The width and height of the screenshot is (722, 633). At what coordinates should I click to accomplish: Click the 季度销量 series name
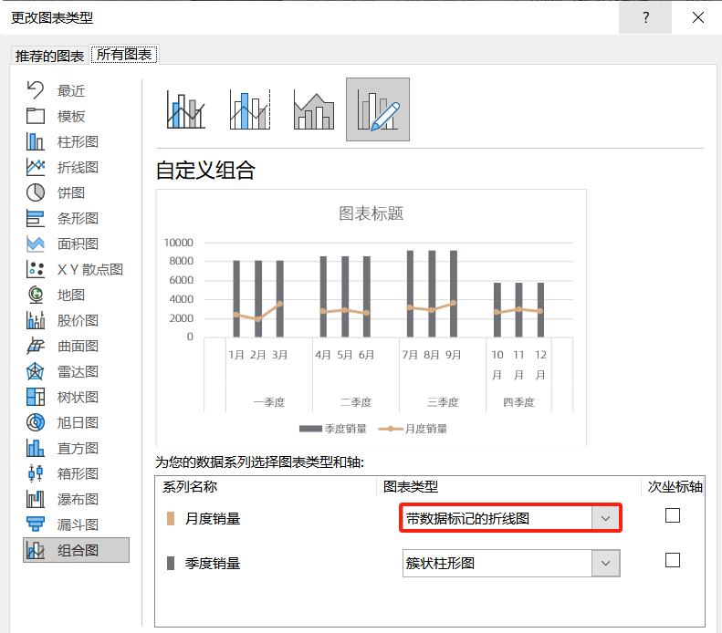[213, 563]
